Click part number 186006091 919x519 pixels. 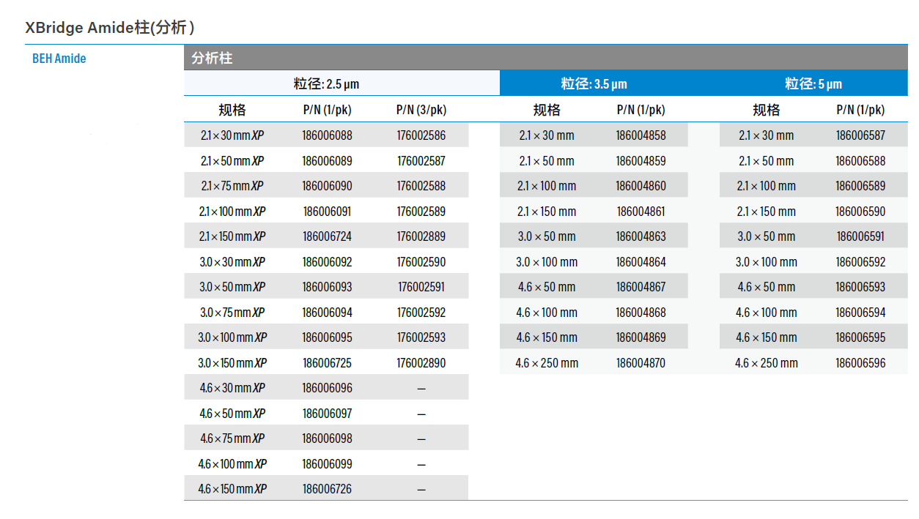tap(327, 212)
